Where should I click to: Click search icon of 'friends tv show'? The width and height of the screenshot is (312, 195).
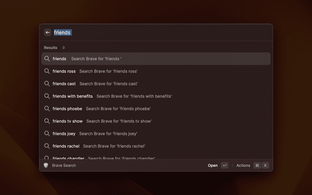47,121
